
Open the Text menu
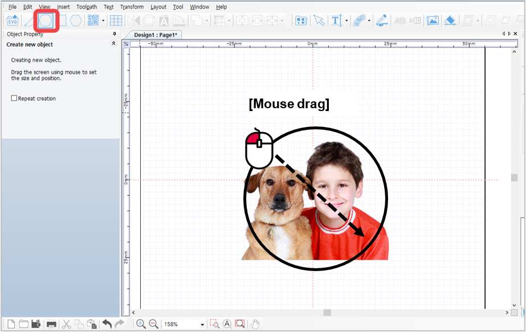[108, 7]
